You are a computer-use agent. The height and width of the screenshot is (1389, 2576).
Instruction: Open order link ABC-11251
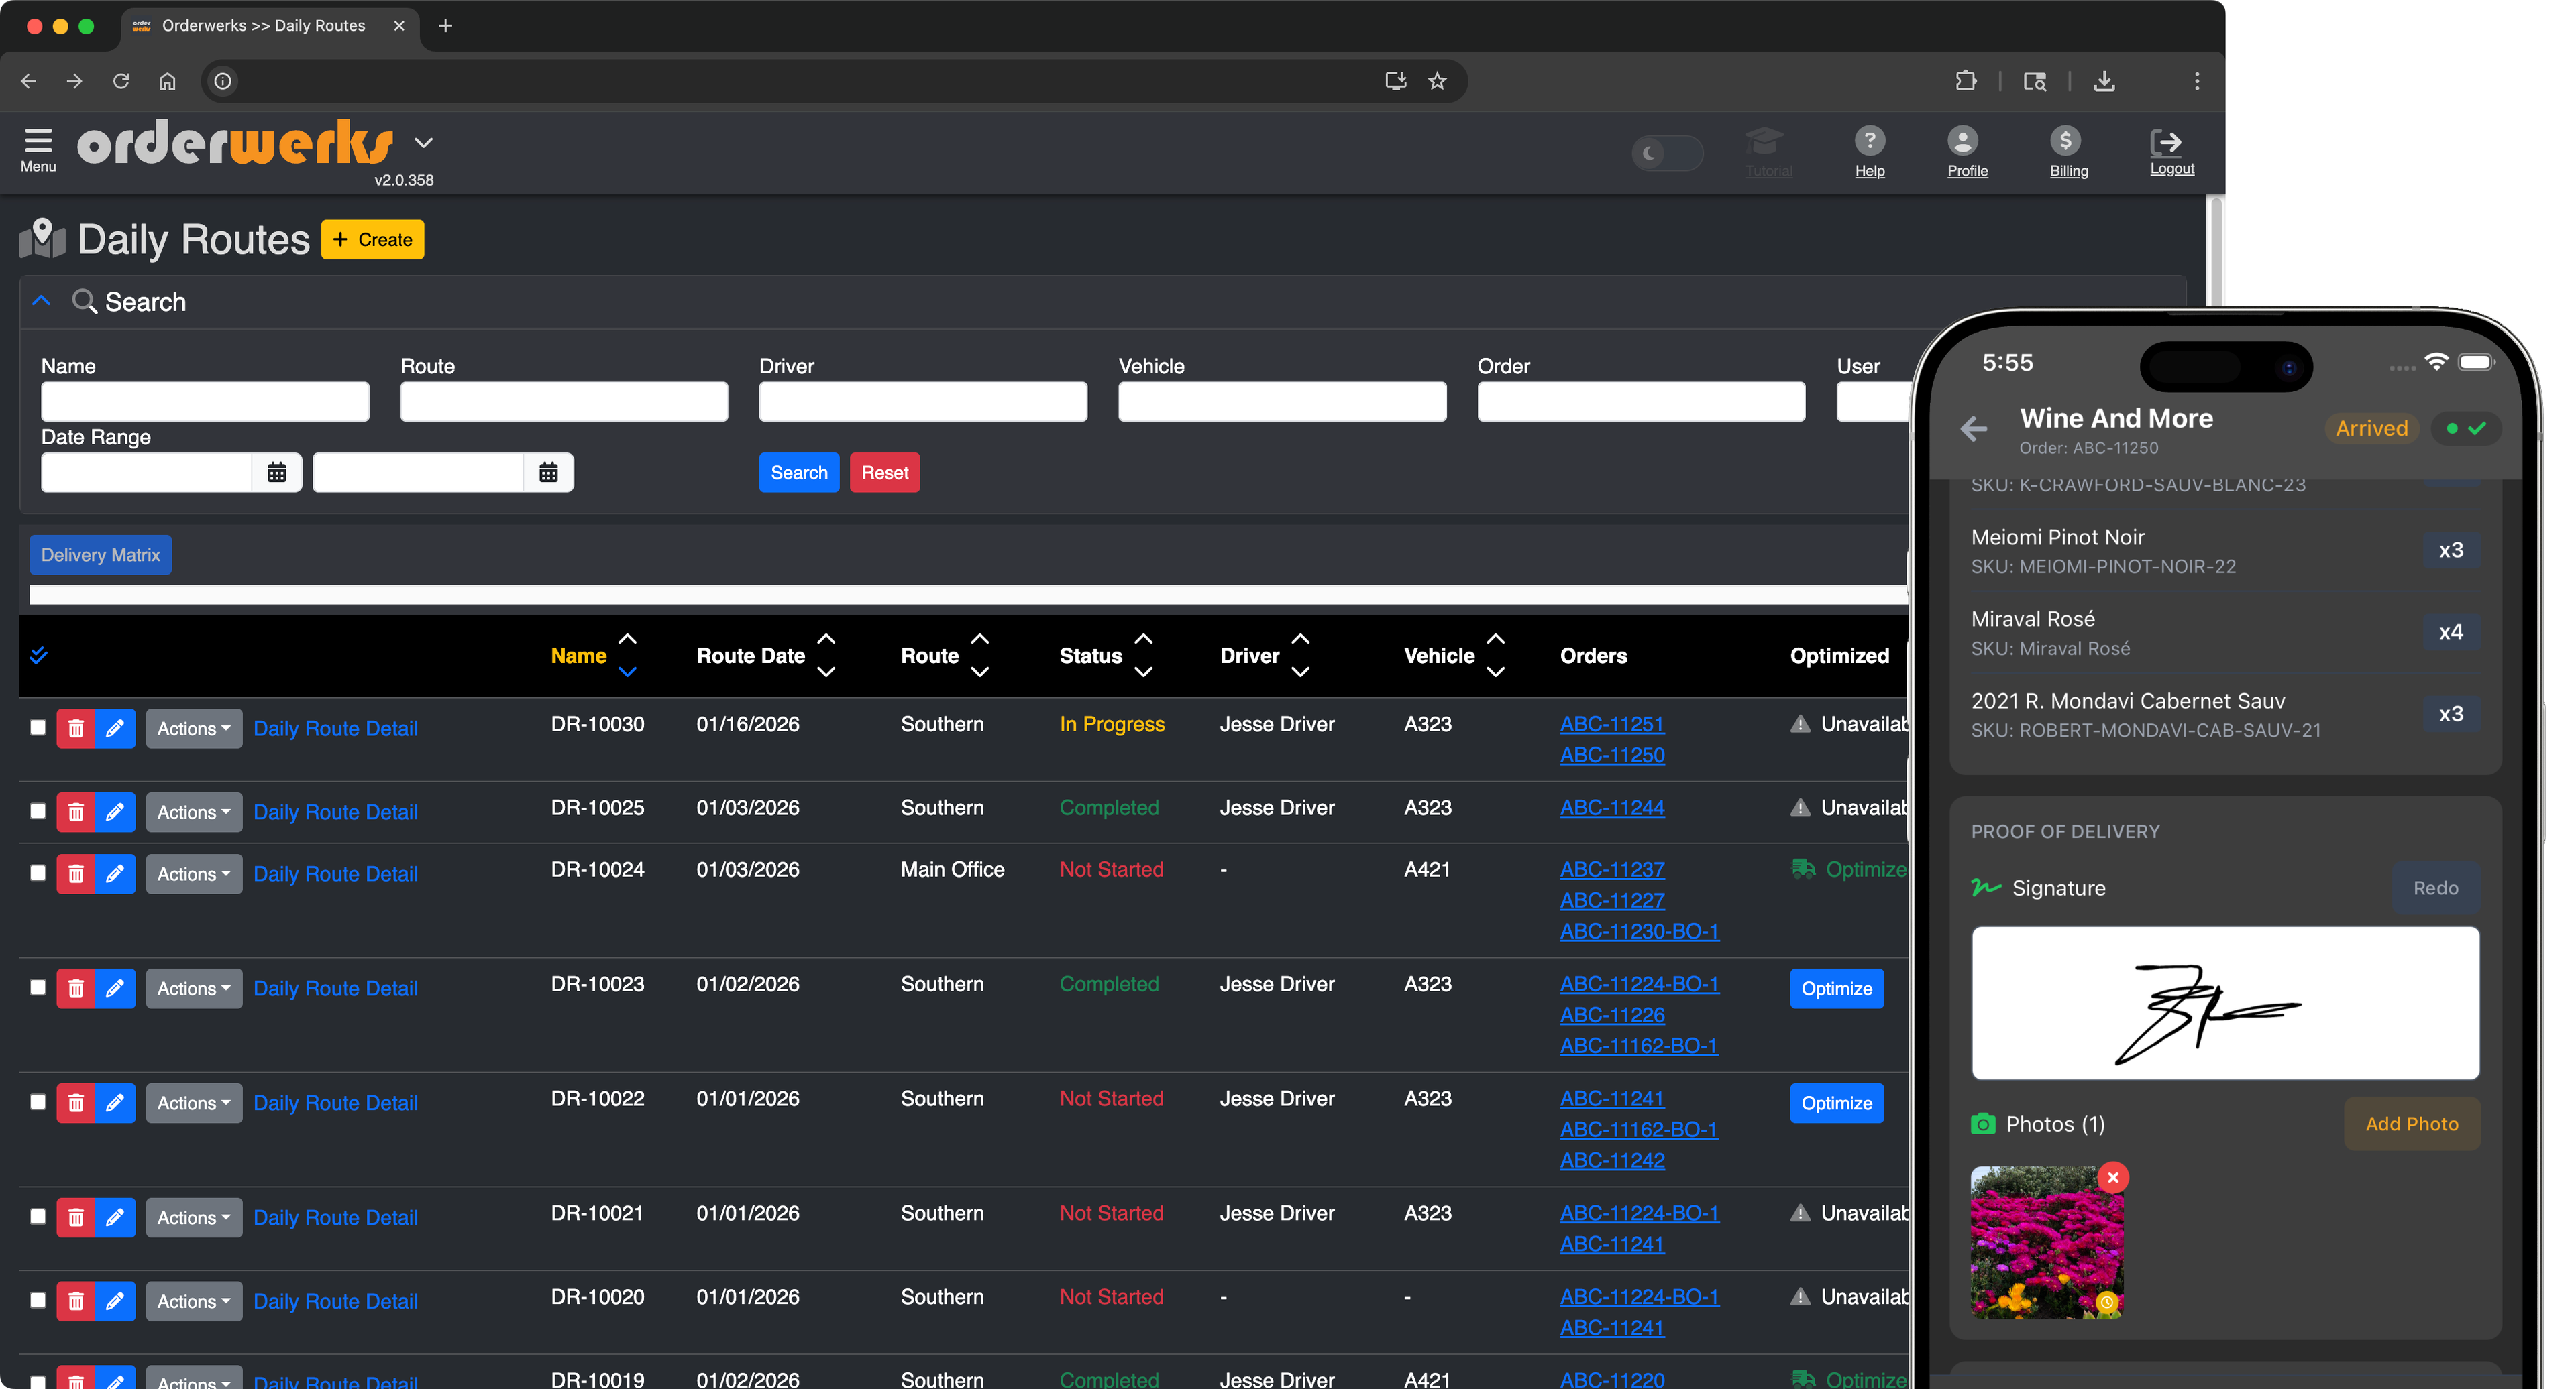coord(1612,723)
